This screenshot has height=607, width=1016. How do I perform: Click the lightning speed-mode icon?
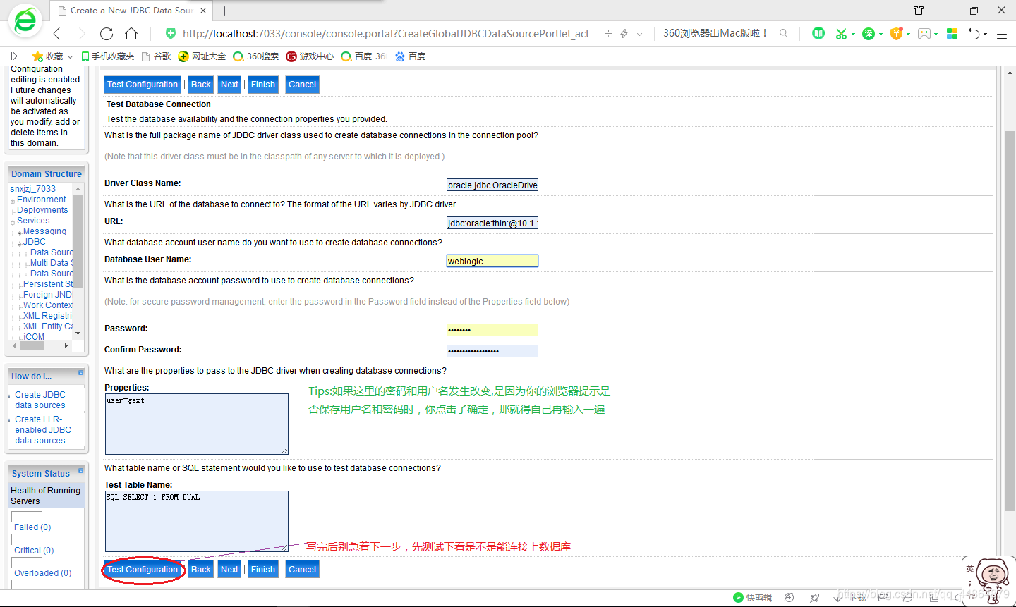pyautogui.click(x=624, y=33)
